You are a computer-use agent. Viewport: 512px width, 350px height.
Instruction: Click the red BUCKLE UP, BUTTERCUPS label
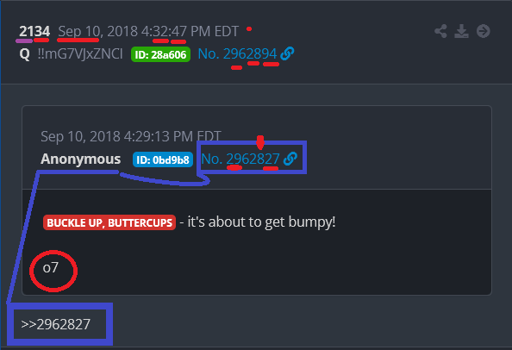(109, 222)
